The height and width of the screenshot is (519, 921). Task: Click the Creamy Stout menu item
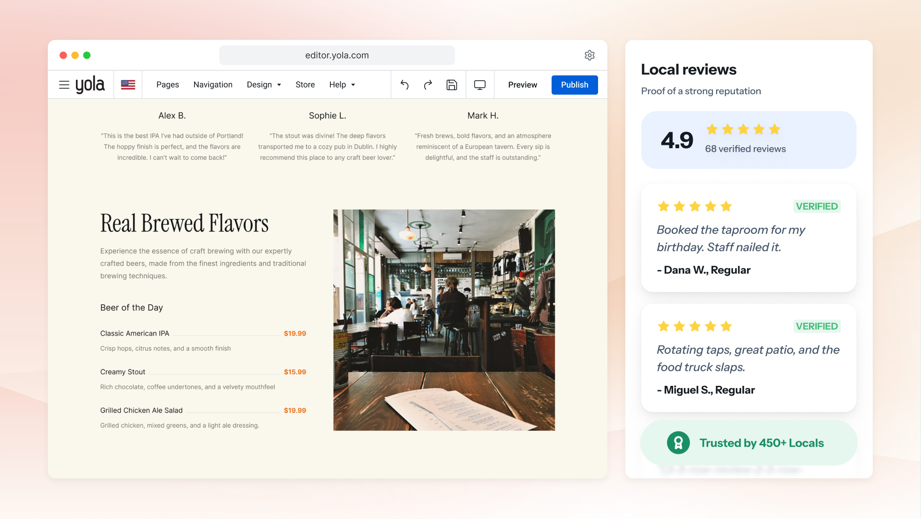pos(123,372)
